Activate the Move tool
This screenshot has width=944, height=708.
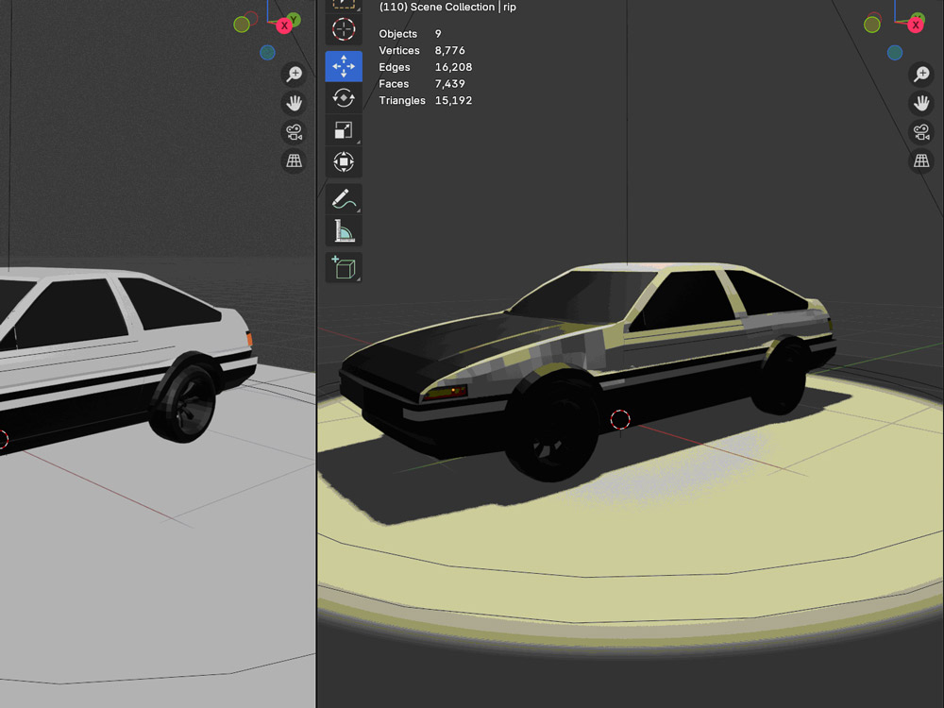click(x=344, y=66)
